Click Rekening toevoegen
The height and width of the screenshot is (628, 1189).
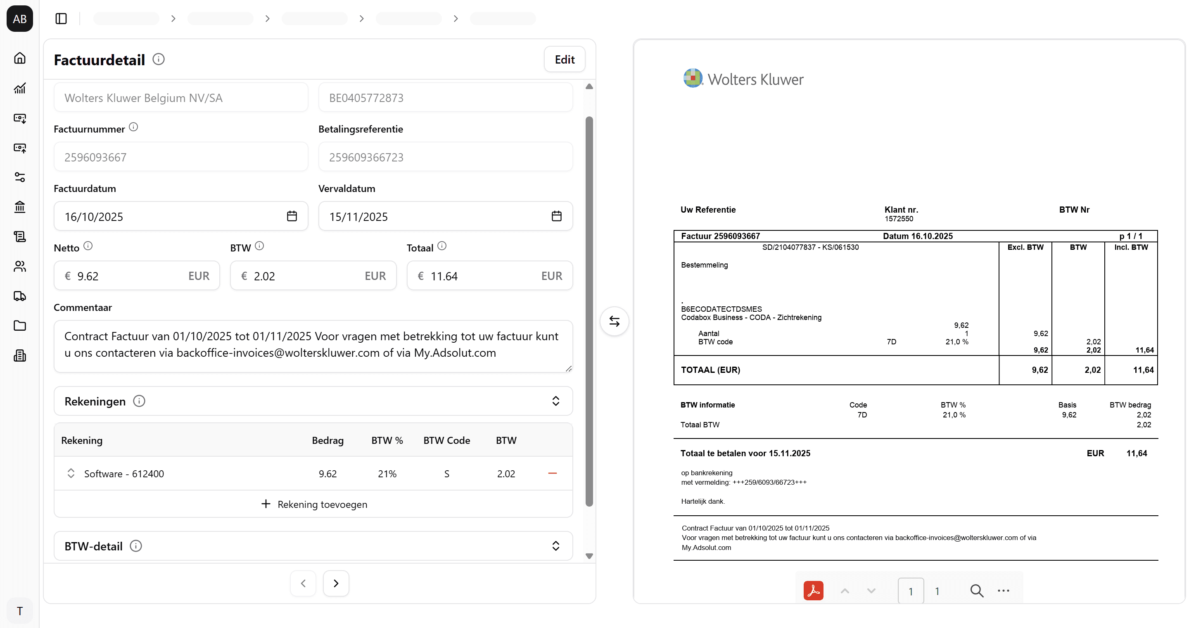314,504
